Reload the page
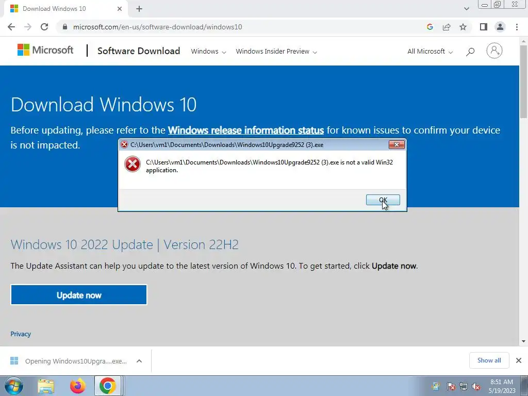The height and width of the screenshot is (396, 528). point(44,27)
